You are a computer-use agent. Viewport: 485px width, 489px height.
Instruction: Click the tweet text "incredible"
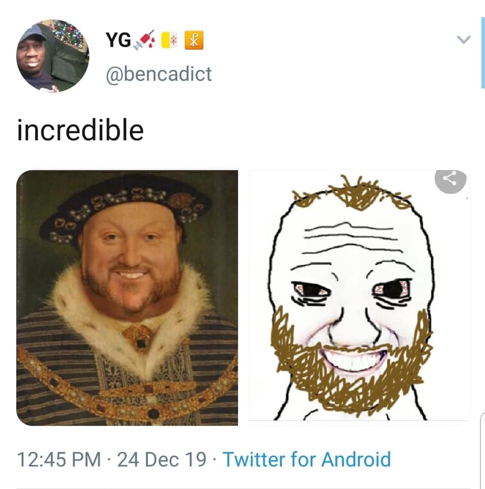pyautogui.click(x=80, y=130)
